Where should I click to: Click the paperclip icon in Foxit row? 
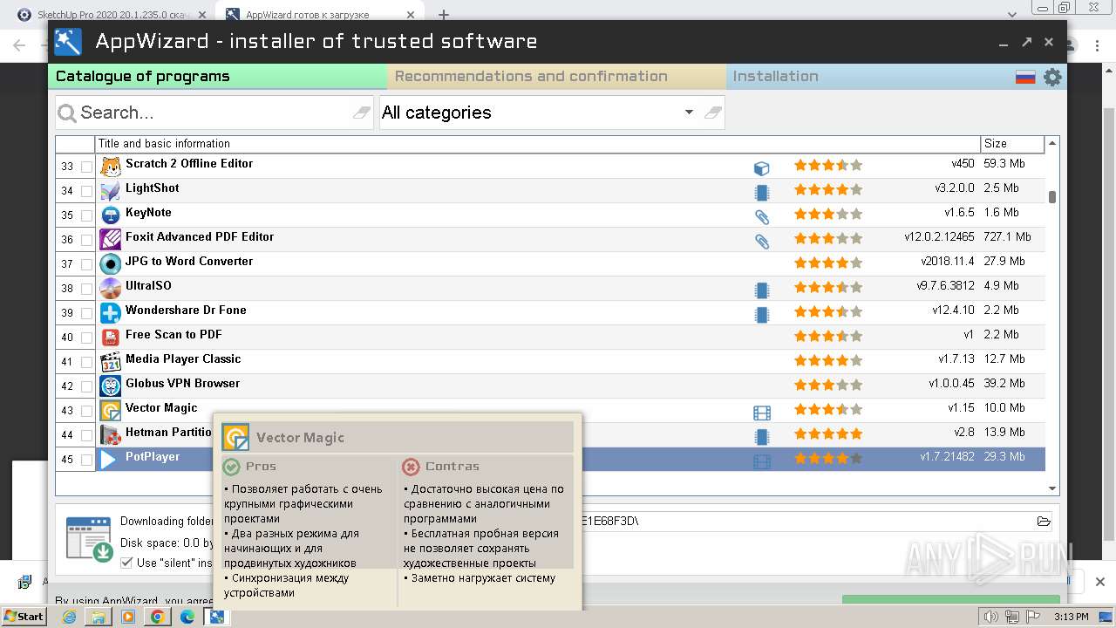pyautogui.click(x=762, y=242)
